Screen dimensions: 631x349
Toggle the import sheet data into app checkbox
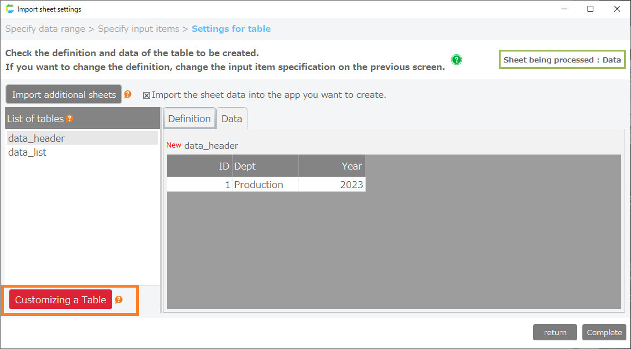[147, 95]
